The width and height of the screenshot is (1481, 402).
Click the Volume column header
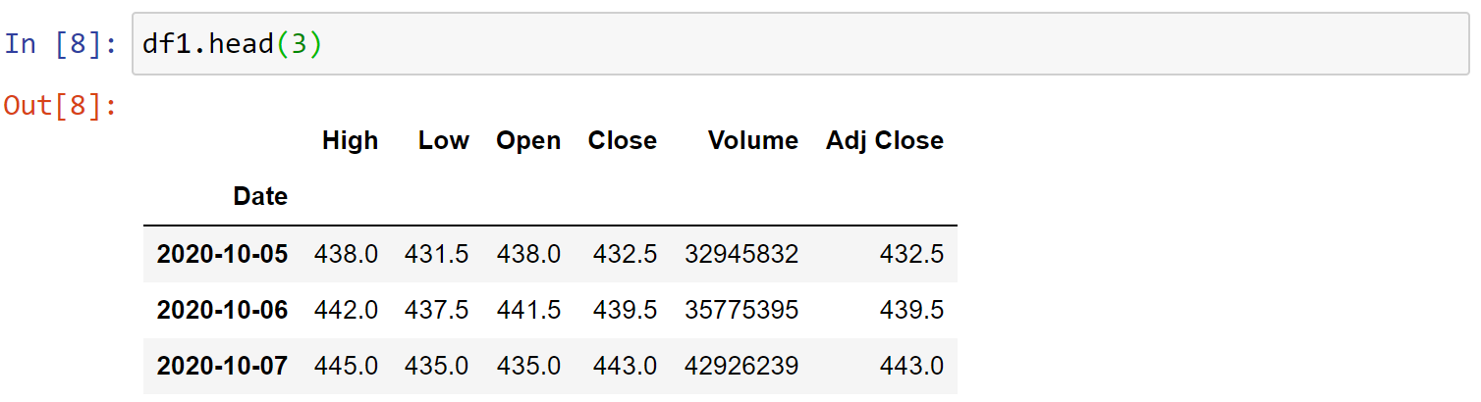click(753, 141)
